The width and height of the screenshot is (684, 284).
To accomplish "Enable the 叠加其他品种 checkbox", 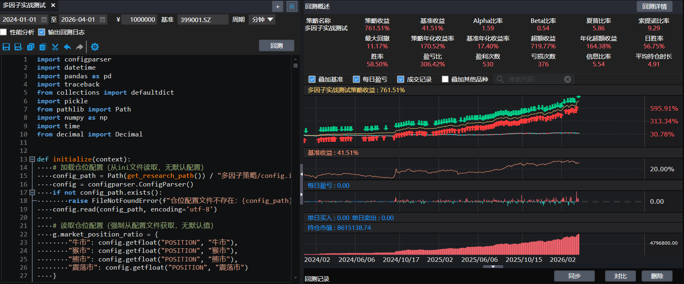I will click(x=445, y=79).
